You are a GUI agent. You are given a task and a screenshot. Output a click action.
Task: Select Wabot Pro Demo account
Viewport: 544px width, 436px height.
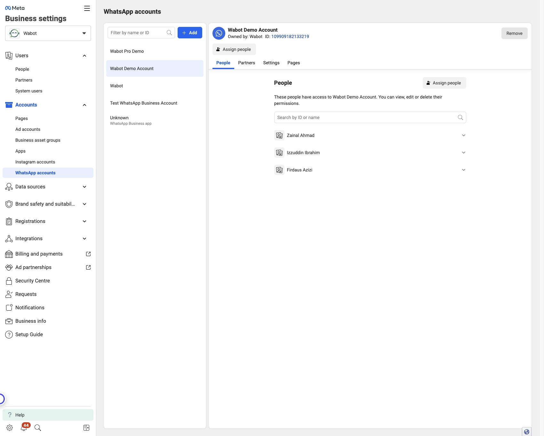tap(155, 51)
